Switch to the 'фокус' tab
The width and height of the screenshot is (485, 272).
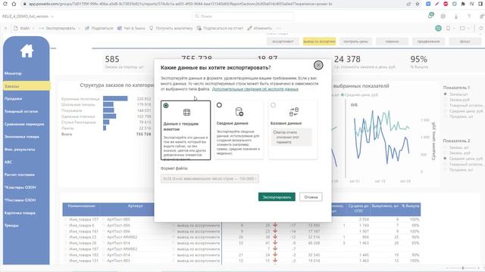[465, 42]
